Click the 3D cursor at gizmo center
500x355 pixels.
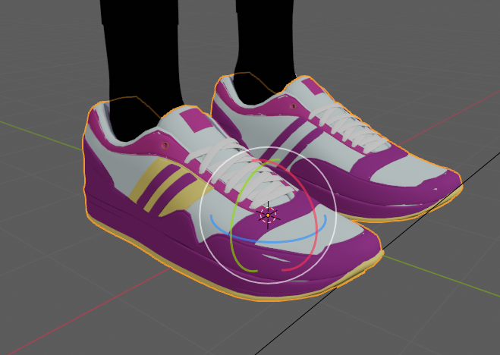(x=268, y=215)
